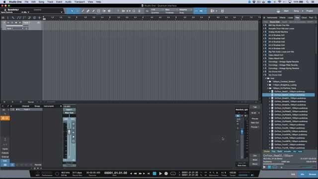Click the return to zero transport icon
This screenshot has height=179, width=318.
[148, 174]
